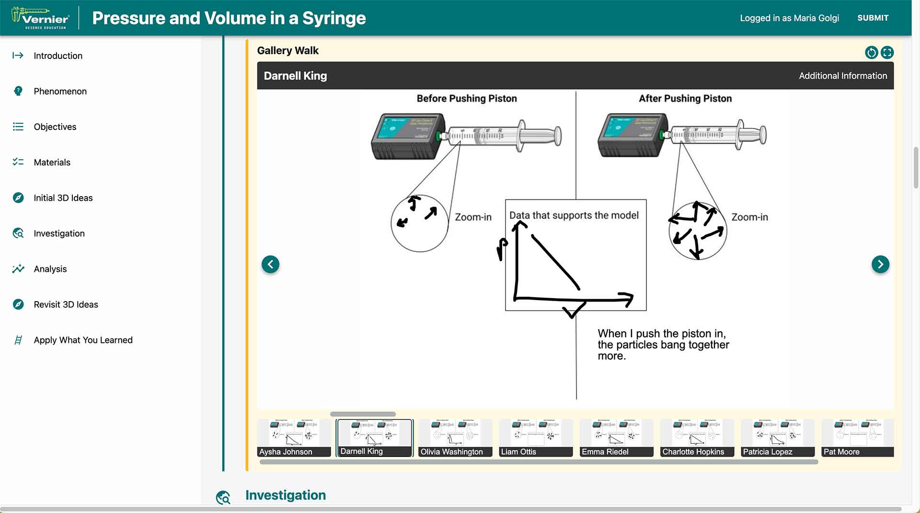View Emma Riedel's model thumbnail
The width and height of the screenshot is (920, 513).
point(616,438)
